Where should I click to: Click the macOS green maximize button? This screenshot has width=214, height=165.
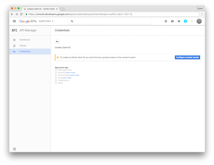click(19, 8)
